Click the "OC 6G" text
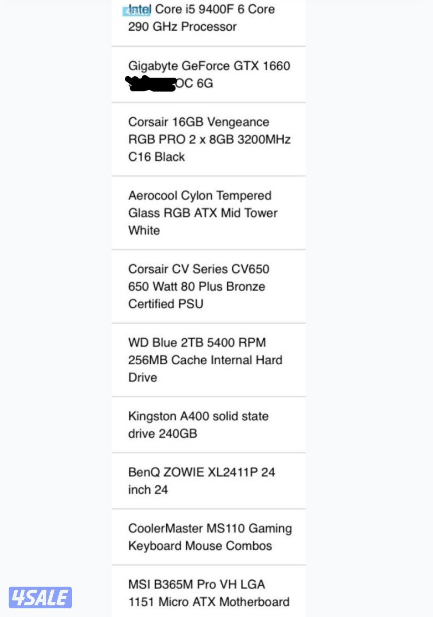This screenshot has width=433, height=617. pos(195,83)
